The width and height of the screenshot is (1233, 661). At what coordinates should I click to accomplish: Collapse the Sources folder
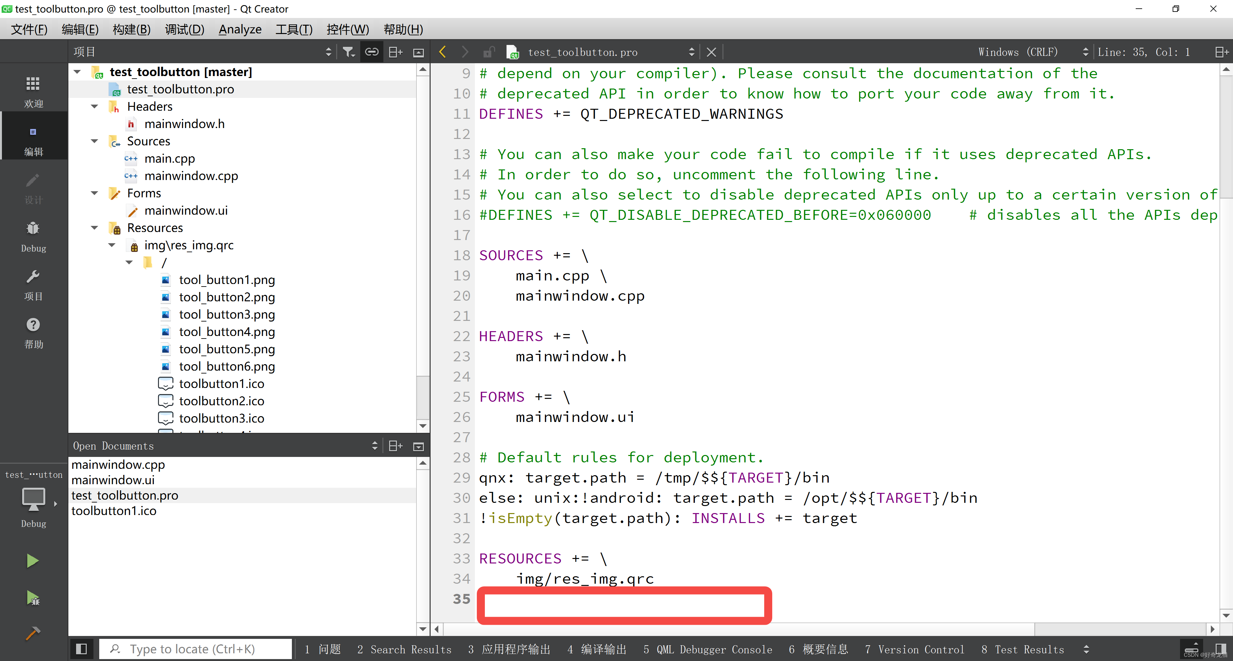pyautogui.click(x=95, y=141)
